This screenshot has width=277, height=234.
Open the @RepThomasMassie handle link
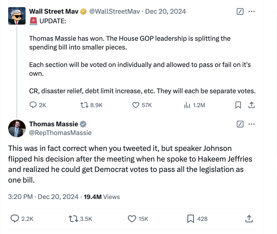click(x=60, y=133)
